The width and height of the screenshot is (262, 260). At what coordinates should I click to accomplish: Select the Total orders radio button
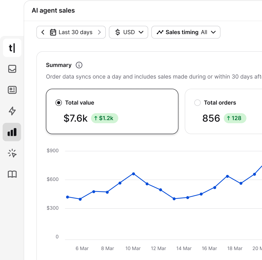coord(197,102)
